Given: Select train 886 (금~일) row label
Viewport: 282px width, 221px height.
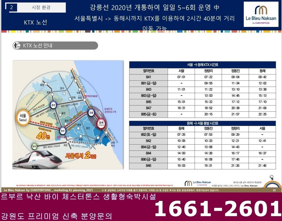Looking at the screenshot, I should (149, 159).
